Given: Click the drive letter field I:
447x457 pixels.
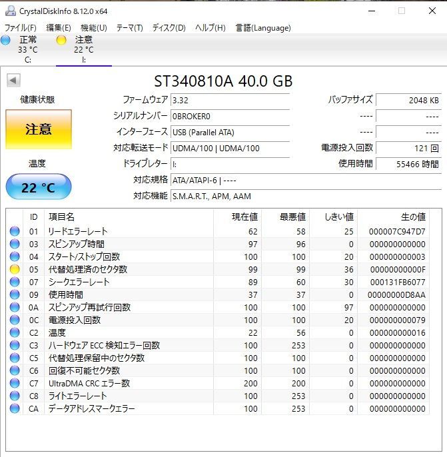Looking at the screenshot, I should (230, 164).
